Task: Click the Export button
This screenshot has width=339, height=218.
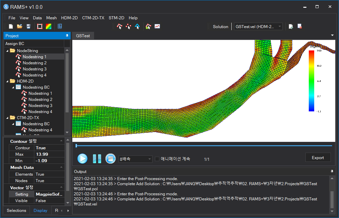Action: 318,158
